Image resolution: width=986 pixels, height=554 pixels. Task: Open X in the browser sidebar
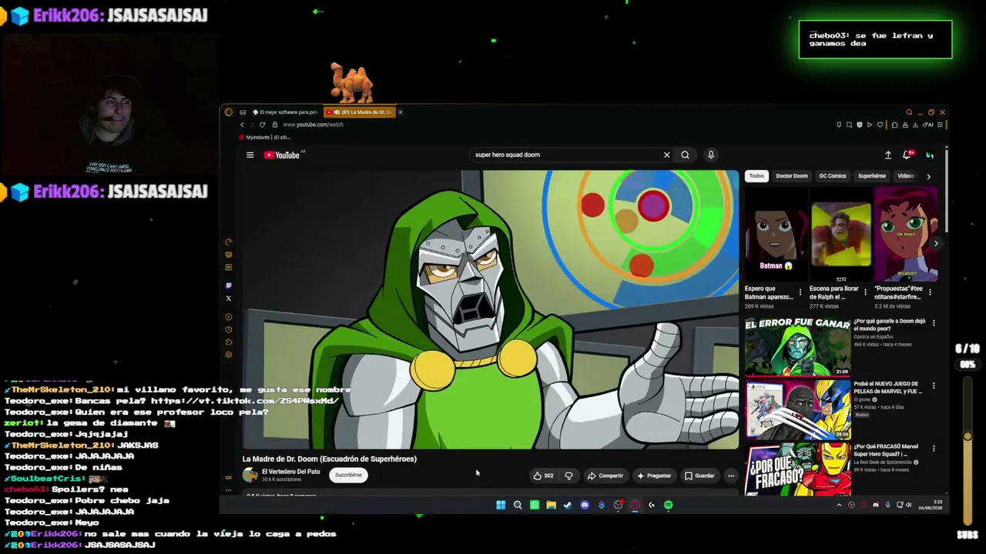click(228, 299)
